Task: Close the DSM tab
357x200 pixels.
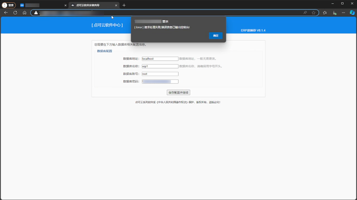Action: click(66, 5)
